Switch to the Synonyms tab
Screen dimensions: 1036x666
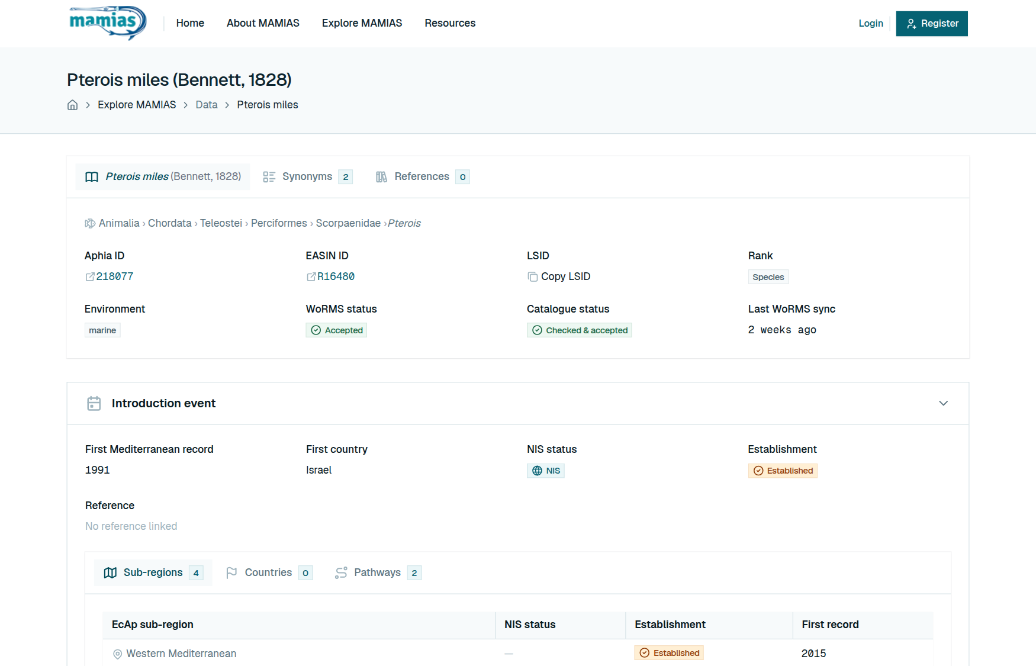(x=308, y=176)
